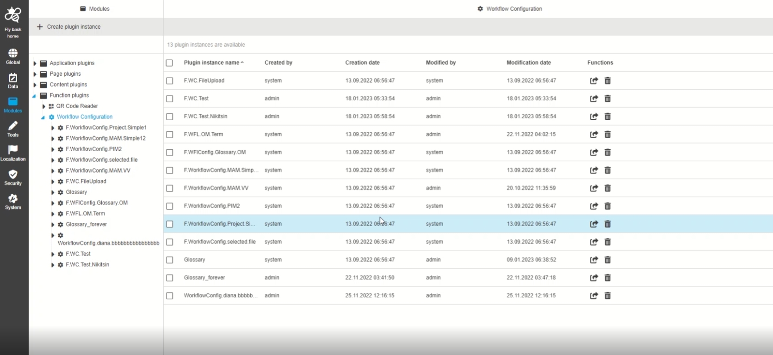Click the Fly back home logo icon
This screenshot has height=355, width=773.
tap(13, 16)
